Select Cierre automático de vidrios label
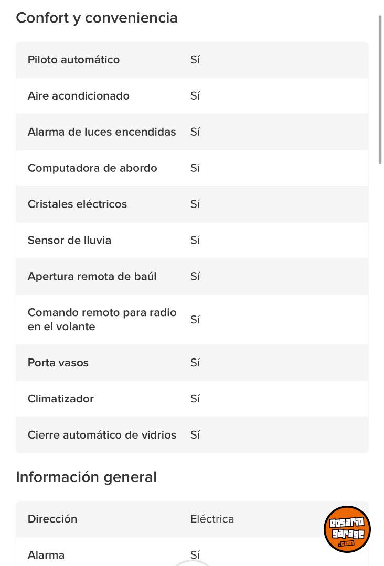The height and width of the screenshot is (566, 384). (x=102, y=435)
